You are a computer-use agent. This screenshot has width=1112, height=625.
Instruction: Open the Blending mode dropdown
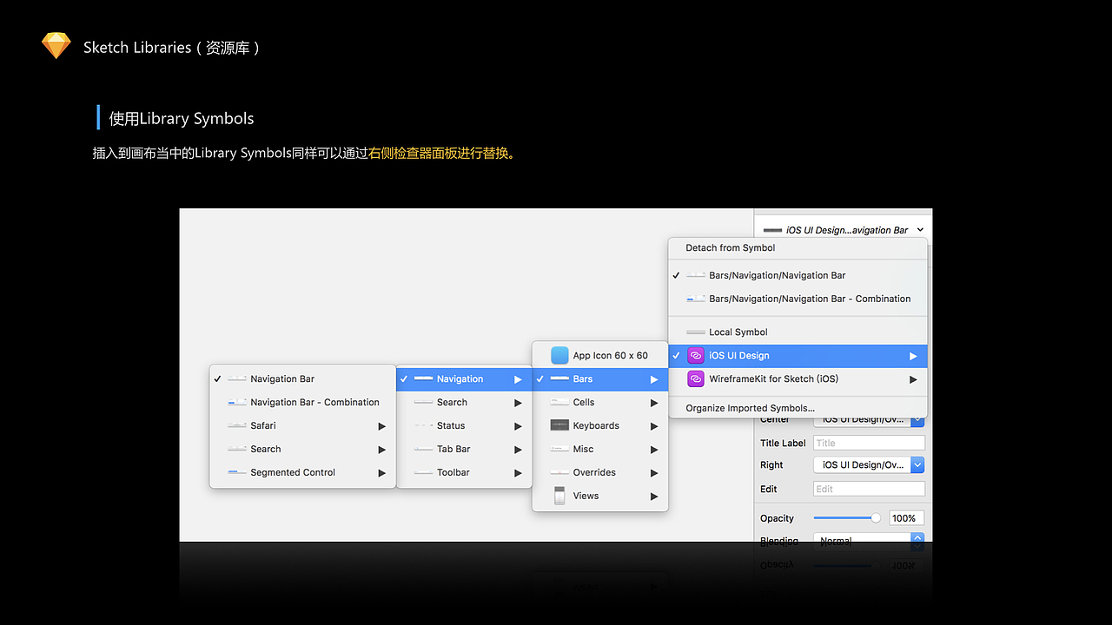coord(869,540)
